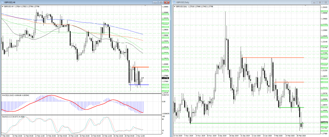The image size is (329, 137).
Task: Expand the one-click trading arrow on H4 chart
Action: [2, 7]
